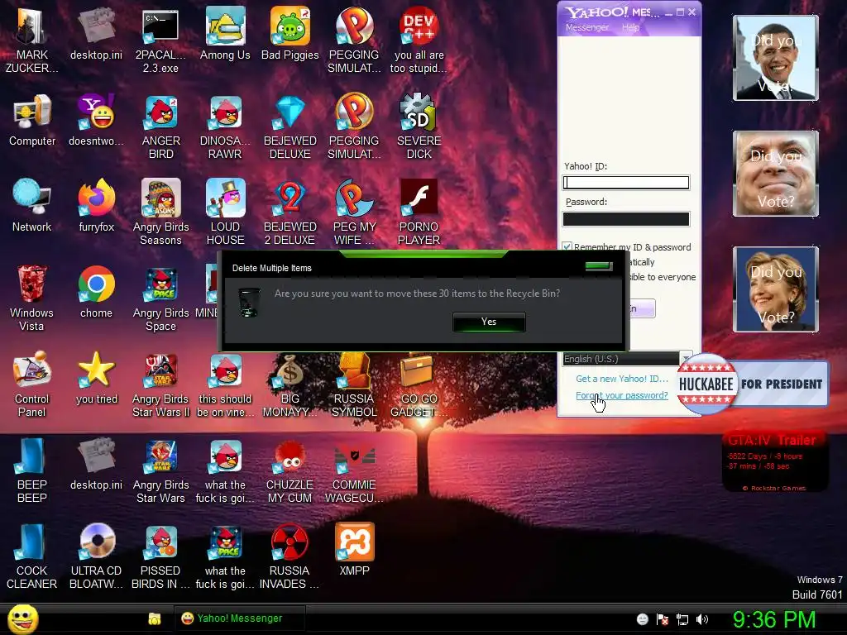Focus the Password input field

coord(626,218)
